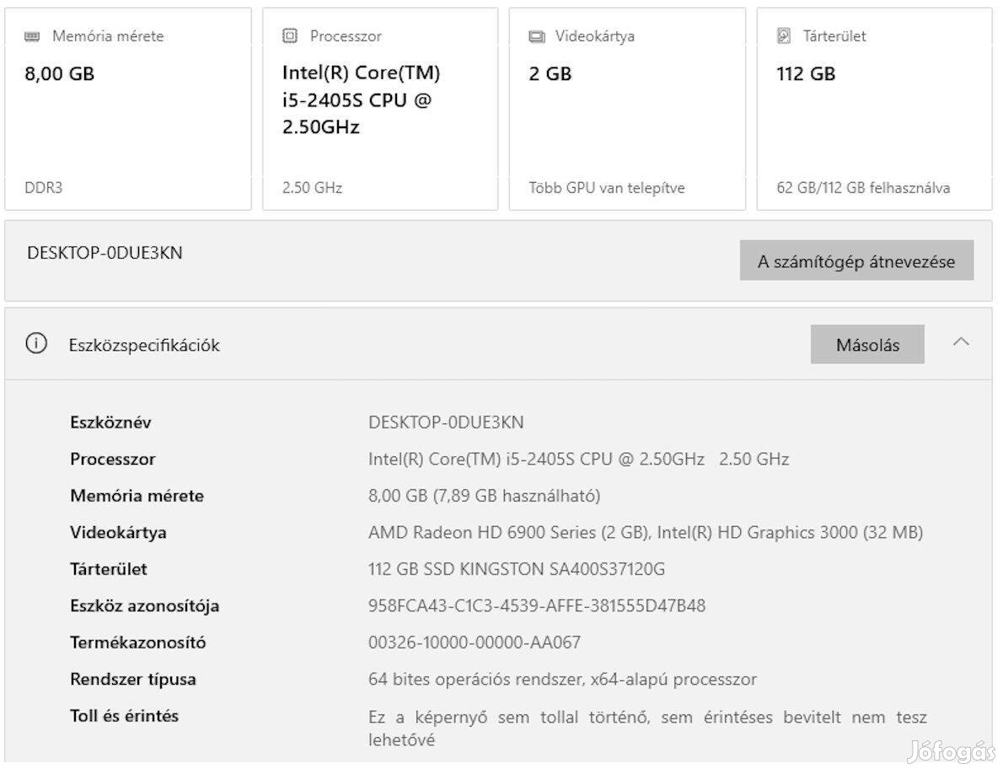Click the info icon next to Eszközspecifikációk
This screenshot has width=1003, height=769.
click(35, 344)
